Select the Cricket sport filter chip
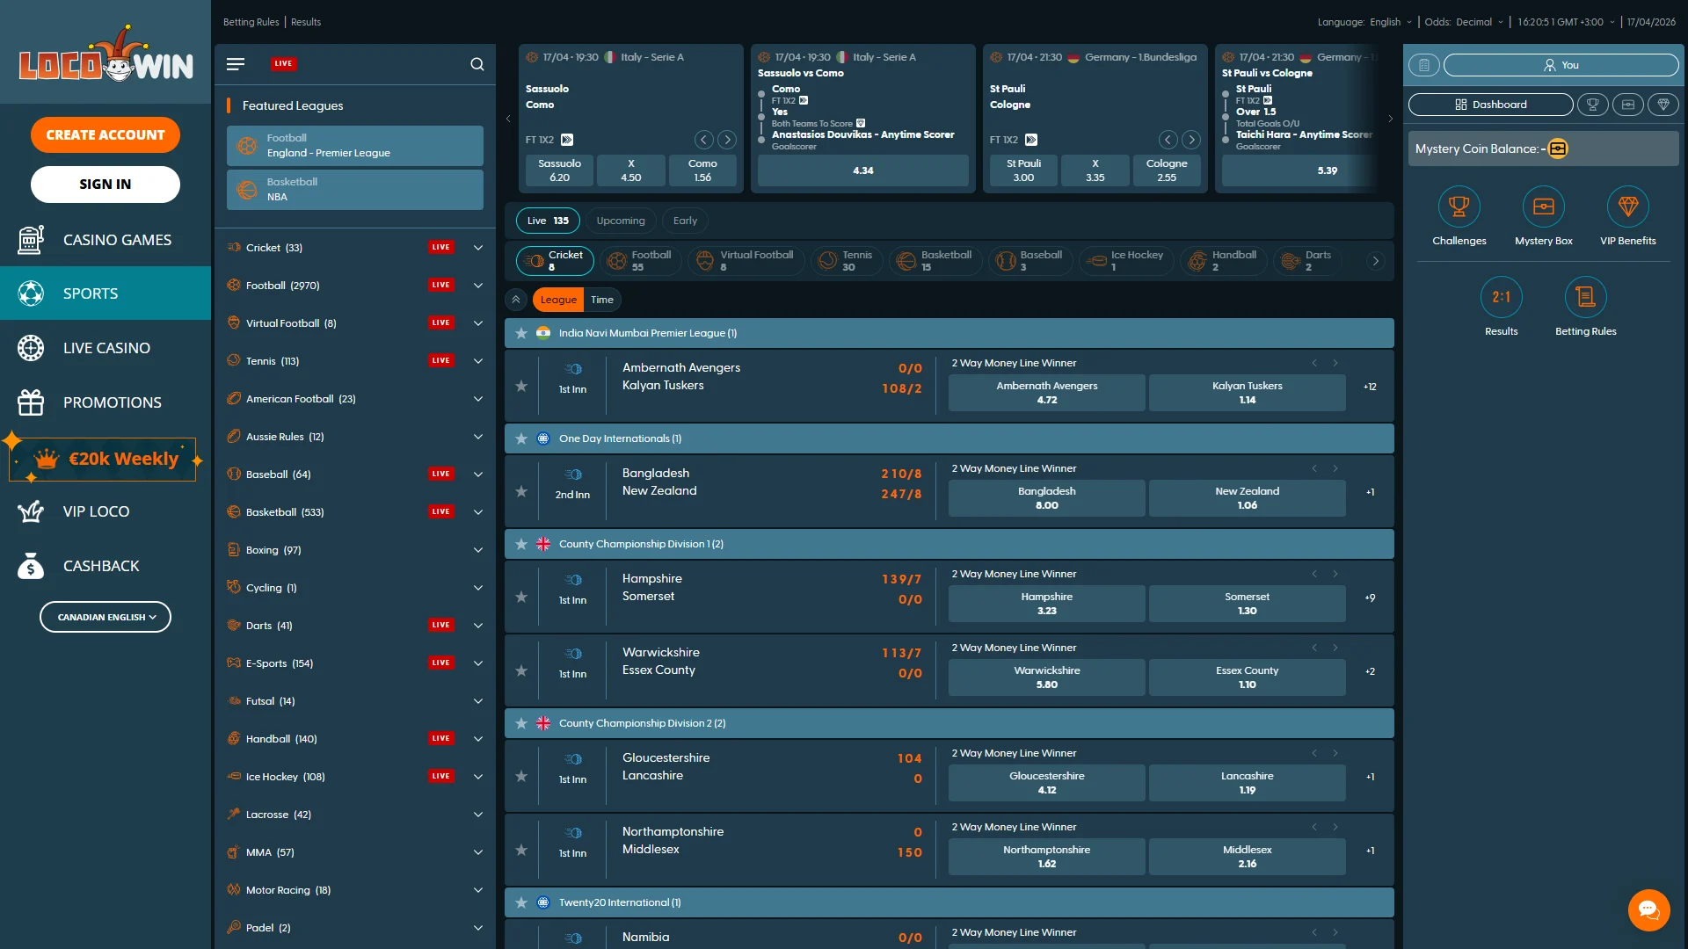Image resolution: width=1688 pixels, height=949 pixels. [555, 261]
